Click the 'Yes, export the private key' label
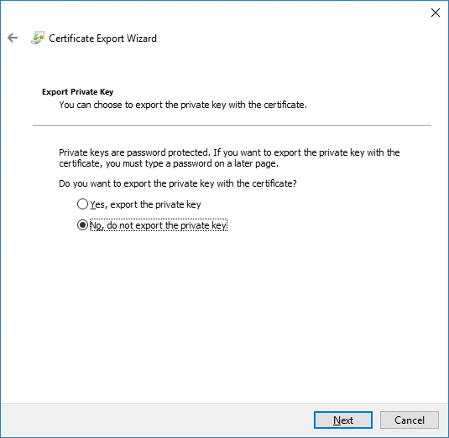449x438 pixels. [145, 204]
